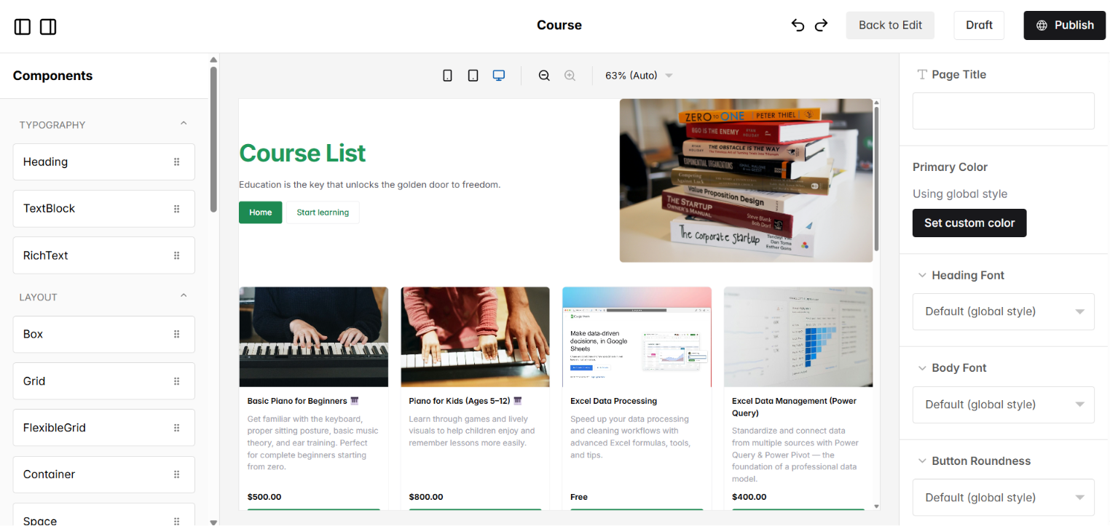
Task: Click the Page Title text icon
Action: (x=922, y=75)
